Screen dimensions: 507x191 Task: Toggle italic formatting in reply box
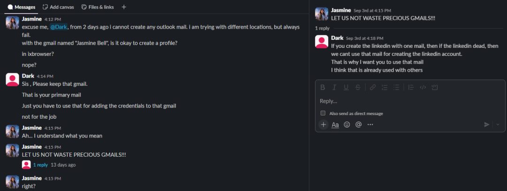click(x=334, y=87)
